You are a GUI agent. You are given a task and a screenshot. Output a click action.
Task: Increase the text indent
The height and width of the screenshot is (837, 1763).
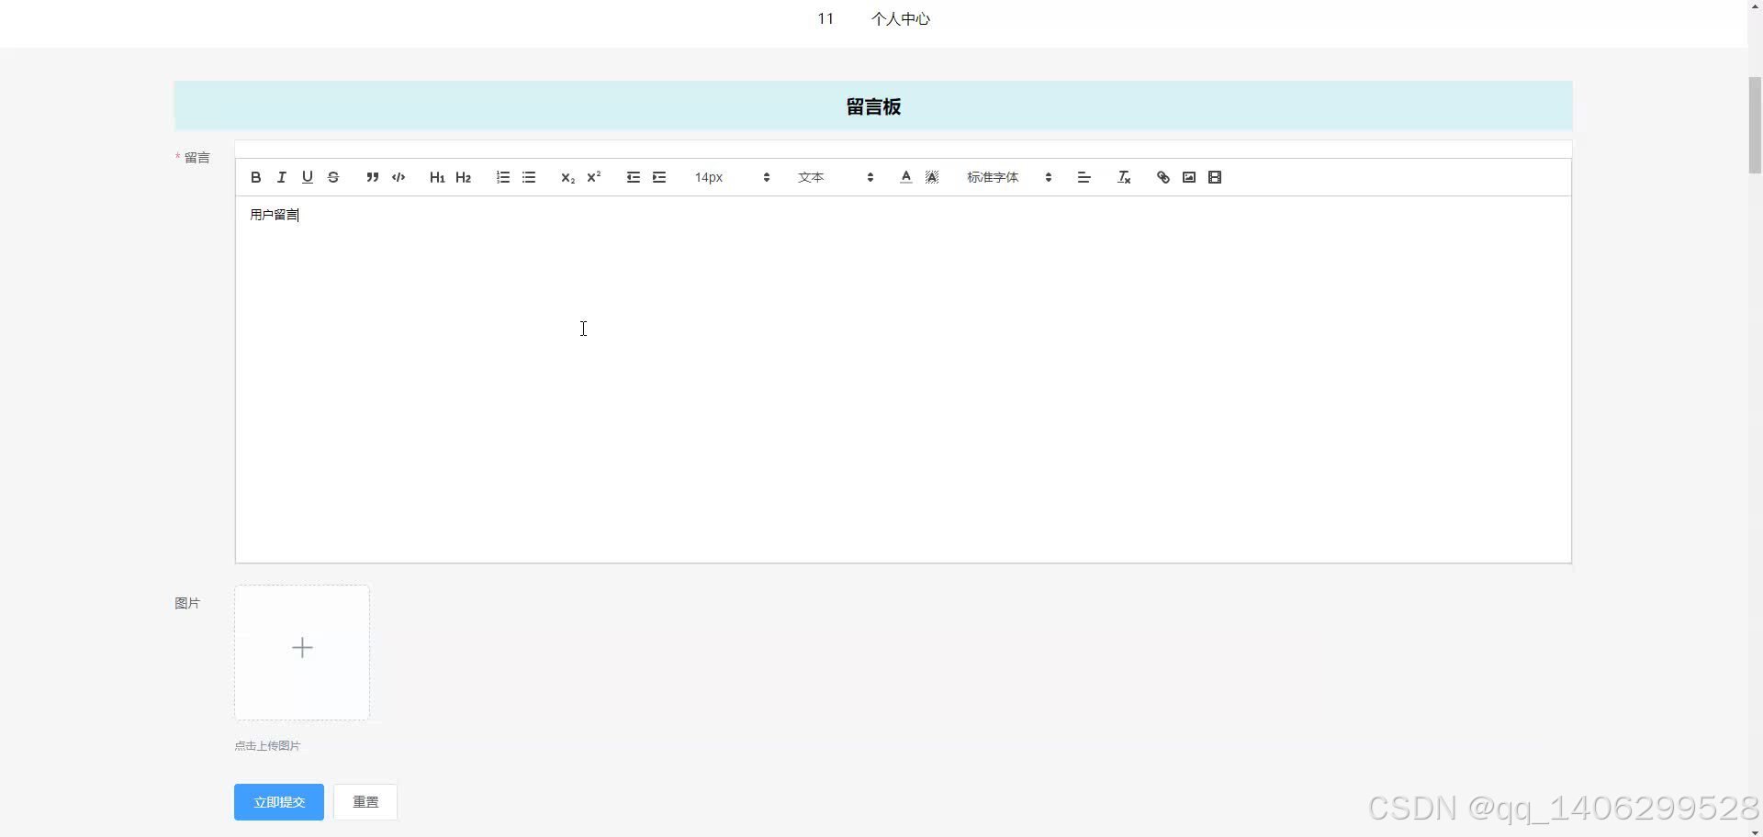point(659,177)
